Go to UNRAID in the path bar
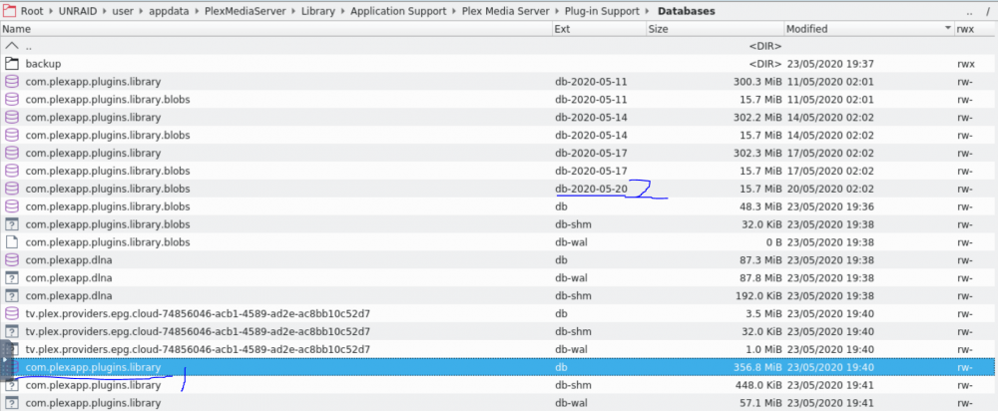This screenshot has width=998, height=411. coord(78,11)
